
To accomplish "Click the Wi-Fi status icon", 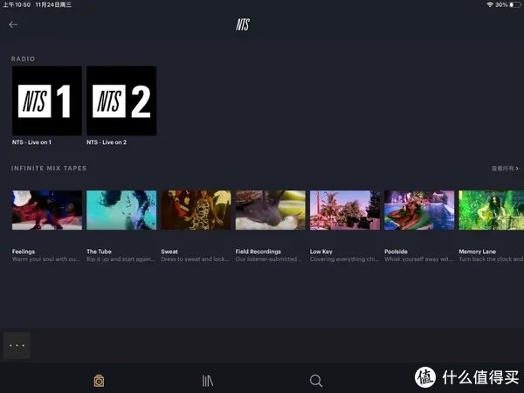I will [490, 4].
